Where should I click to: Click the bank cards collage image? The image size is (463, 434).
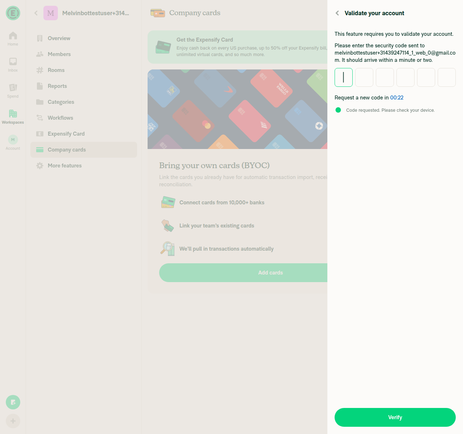click(237, 109)
